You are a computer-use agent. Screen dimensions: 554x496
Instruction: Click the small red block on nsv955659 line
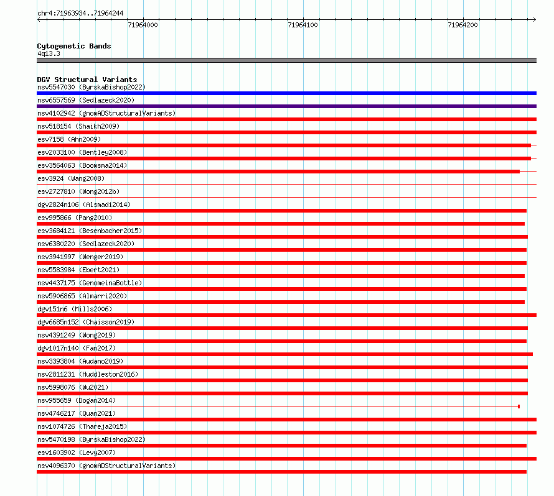pyautogui.click(x=519, y=406)
